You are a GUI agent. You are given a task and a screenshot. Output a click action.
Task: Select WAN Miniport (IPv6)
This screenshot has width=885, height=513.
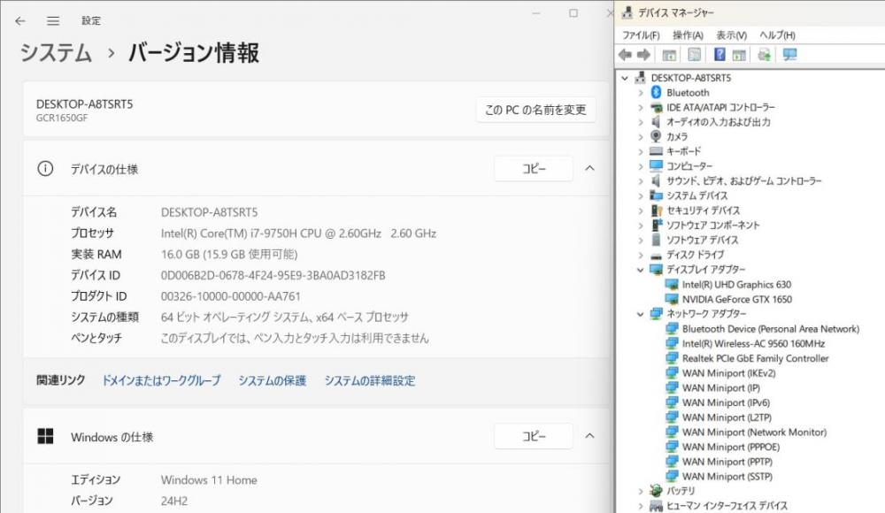click(x=726, y=402)
